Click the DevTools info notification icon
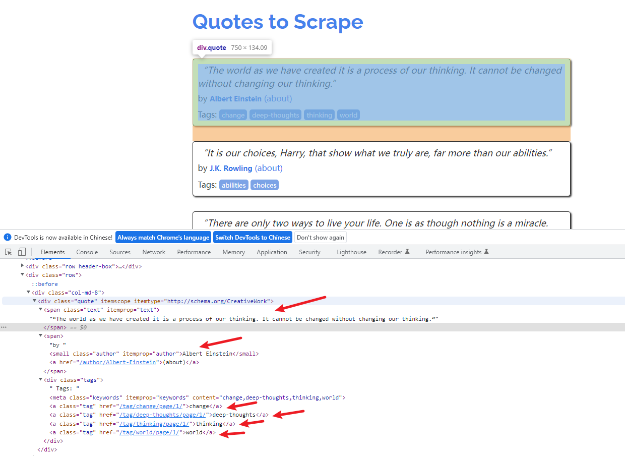This screenshot has height=456, width=625. tap(8, 237)
